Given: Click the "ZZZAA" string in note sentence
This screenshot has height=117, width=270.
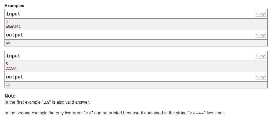Looking at the screenshot, I should click(197, 113).
